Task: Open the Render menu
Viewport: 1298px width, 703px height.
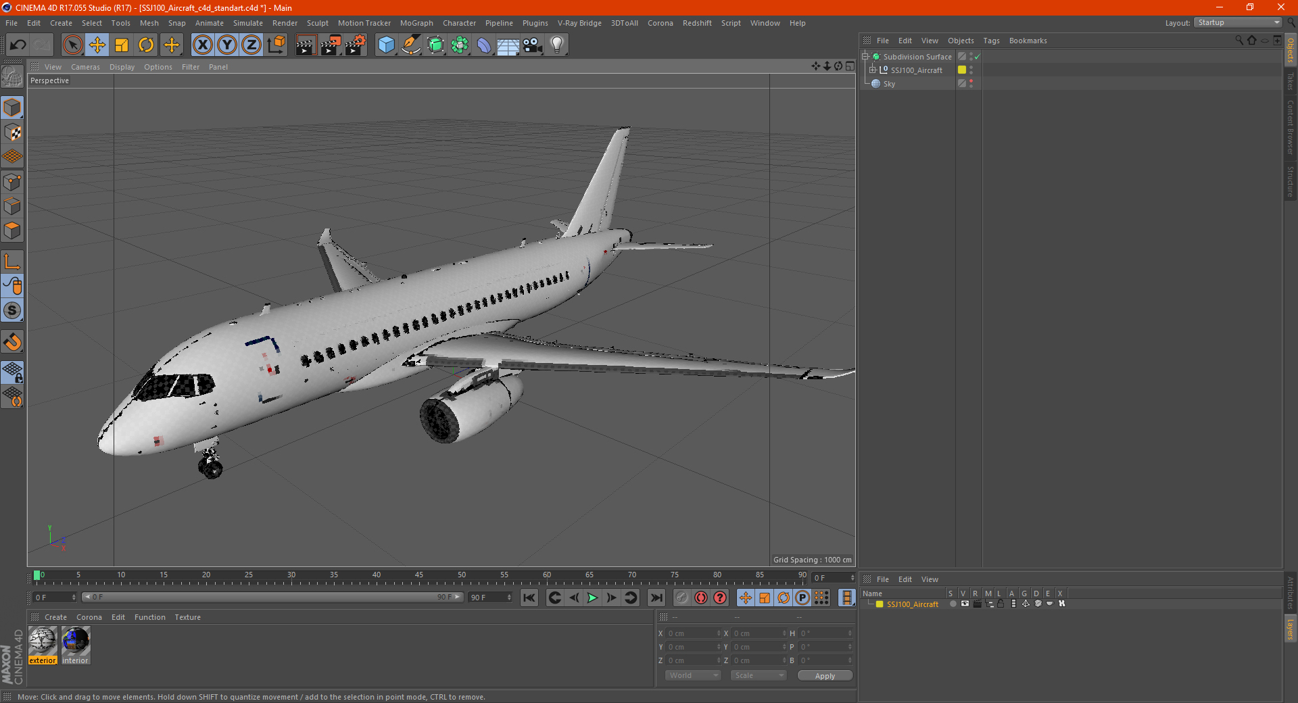Action: pos(285,23)
